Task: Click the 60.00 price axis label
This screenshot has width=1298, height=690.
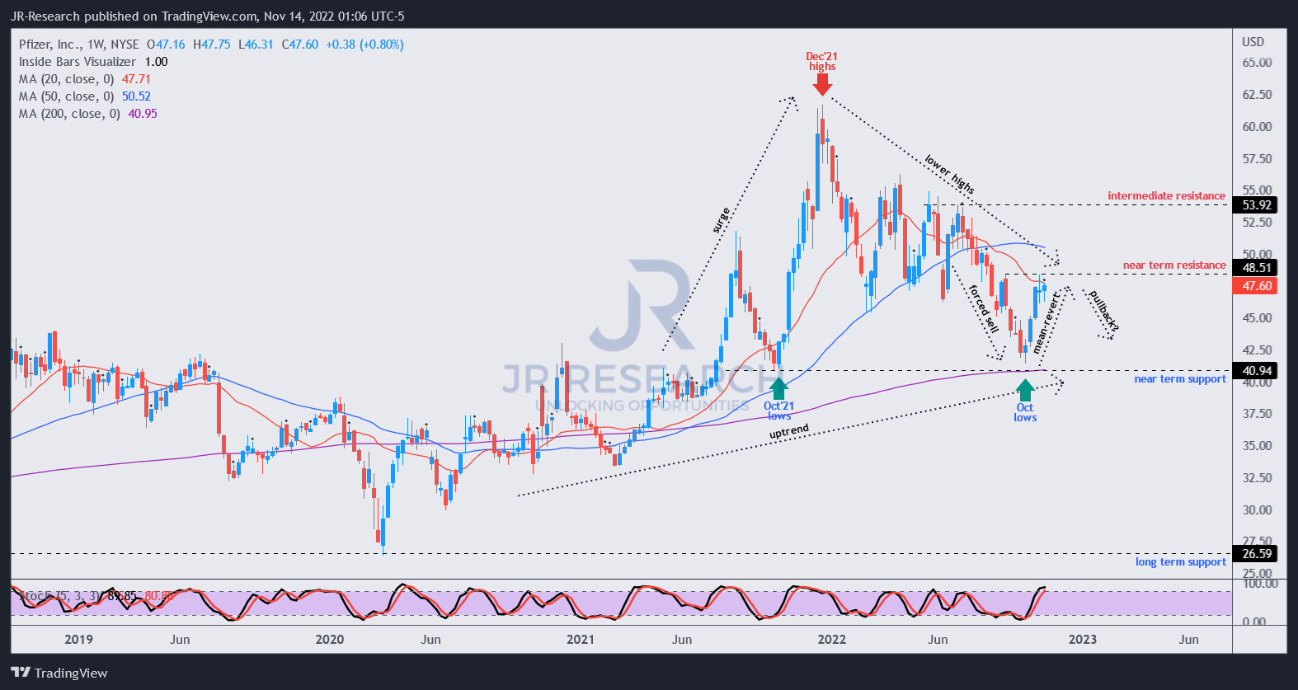Action: [x=1257, y=127]
